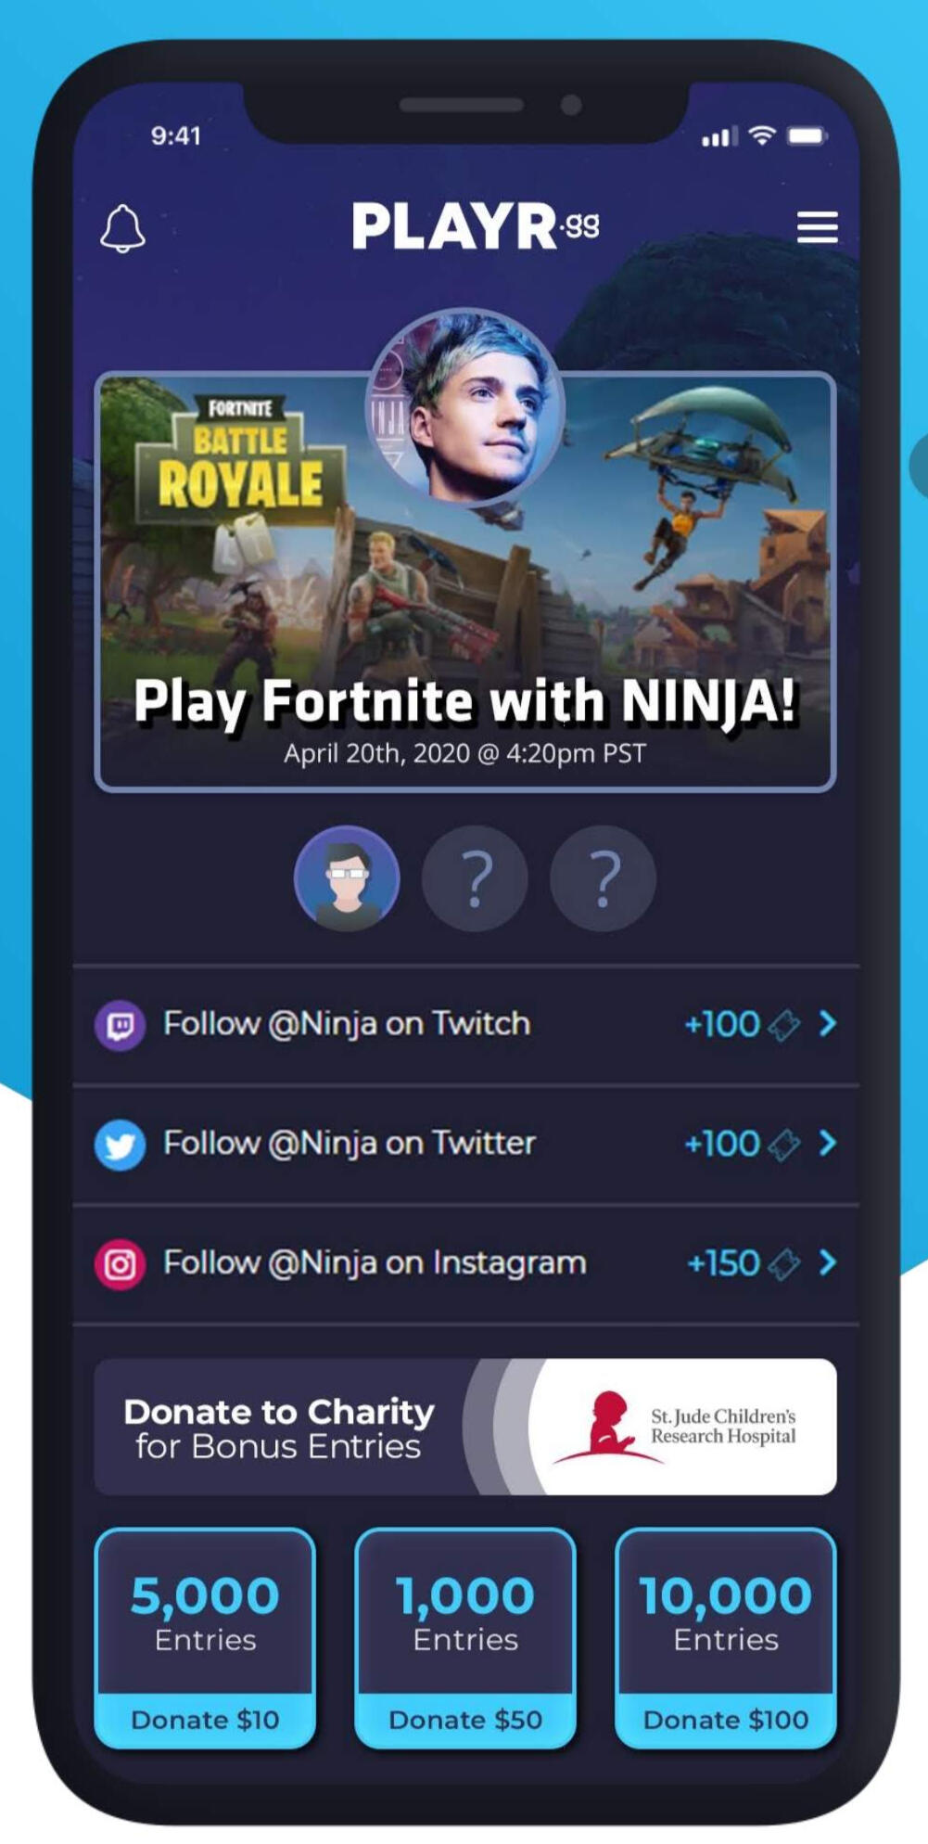Tap the Instagram camera icon
Viewport: 928px width, 1844px height.
coord(120,1264)
